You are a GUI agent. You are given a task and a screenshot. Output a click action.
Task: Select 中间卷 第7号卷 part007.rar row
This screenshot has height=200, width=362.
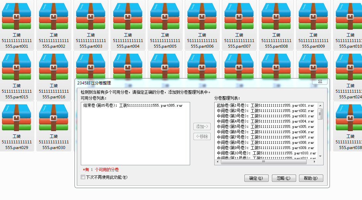point(266,137)
